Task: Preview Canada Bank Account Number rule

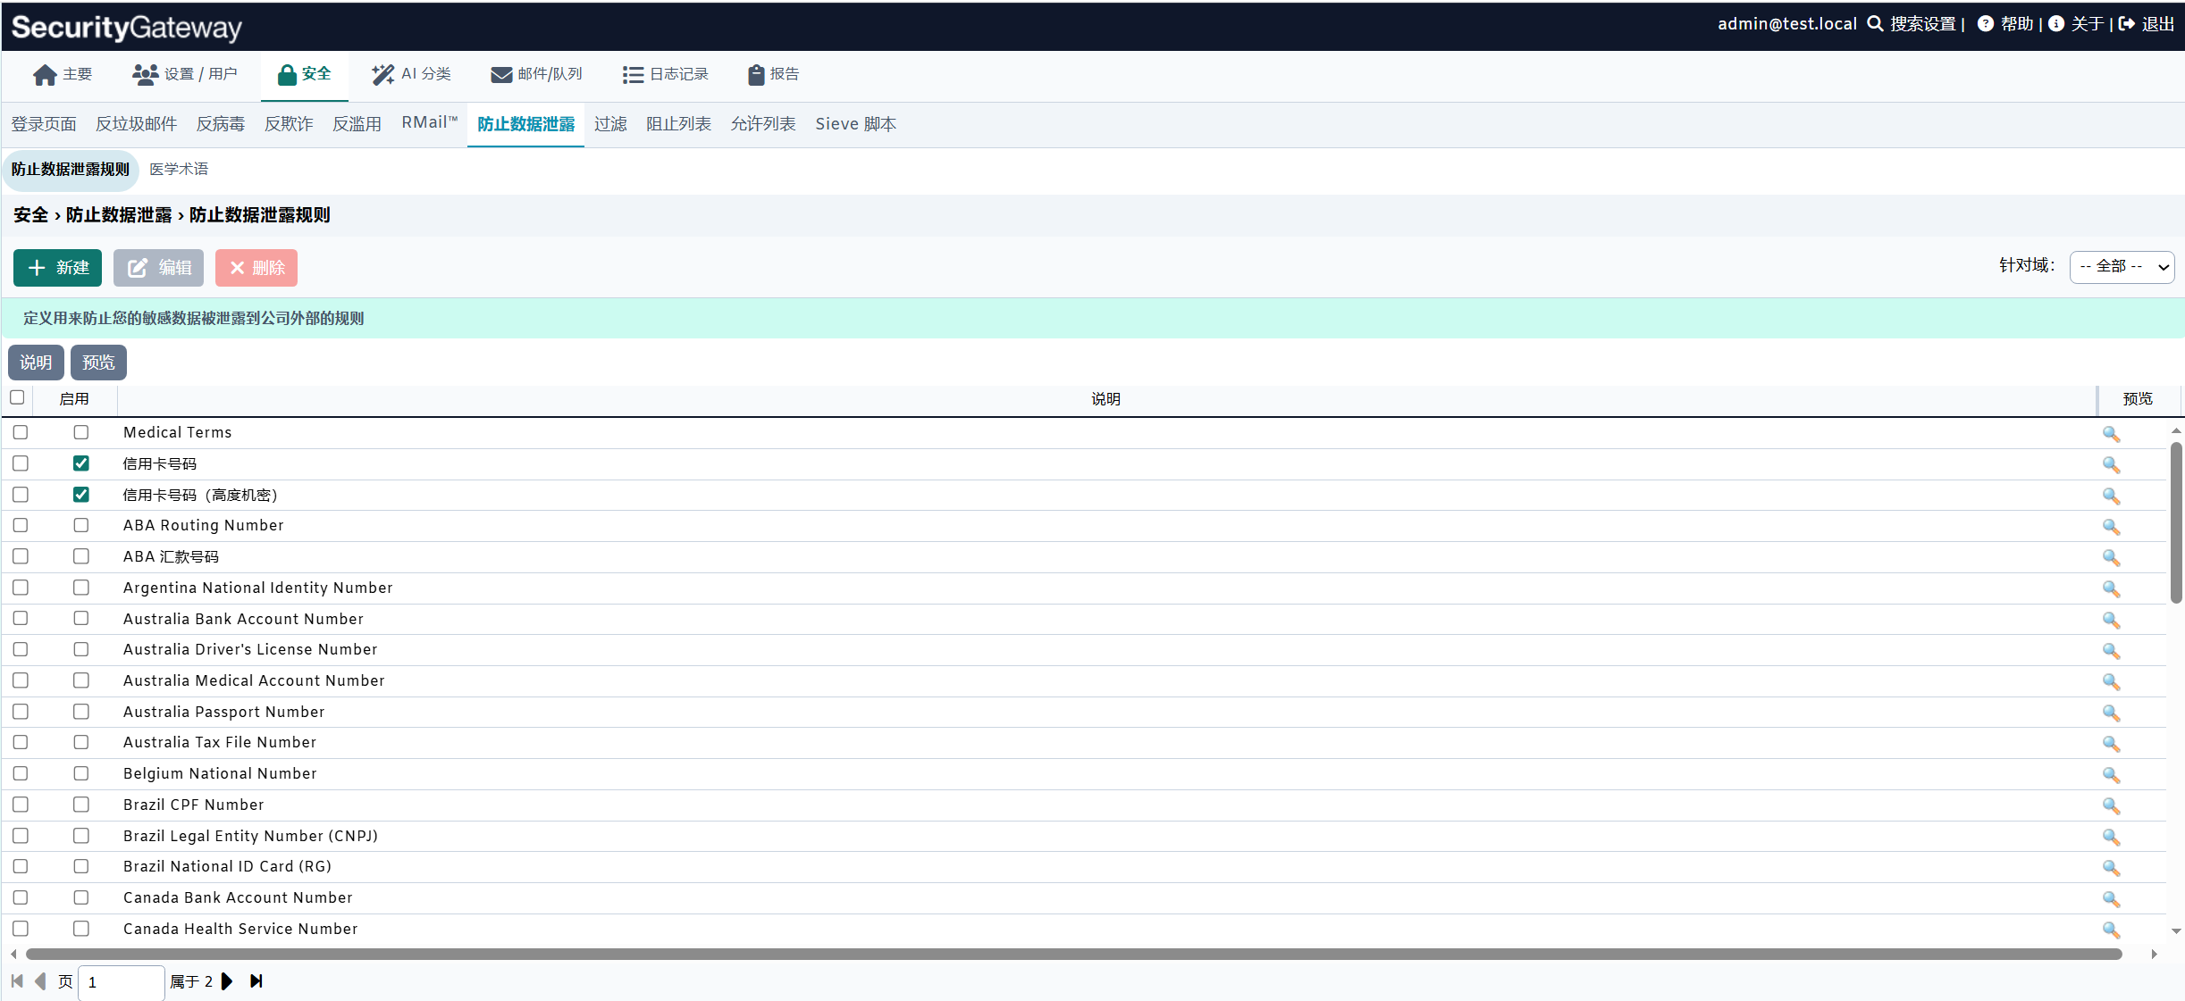Action: coord(2111,899)
